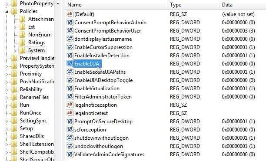Click the legalnoticecaption string icon

tap(70, 105)
